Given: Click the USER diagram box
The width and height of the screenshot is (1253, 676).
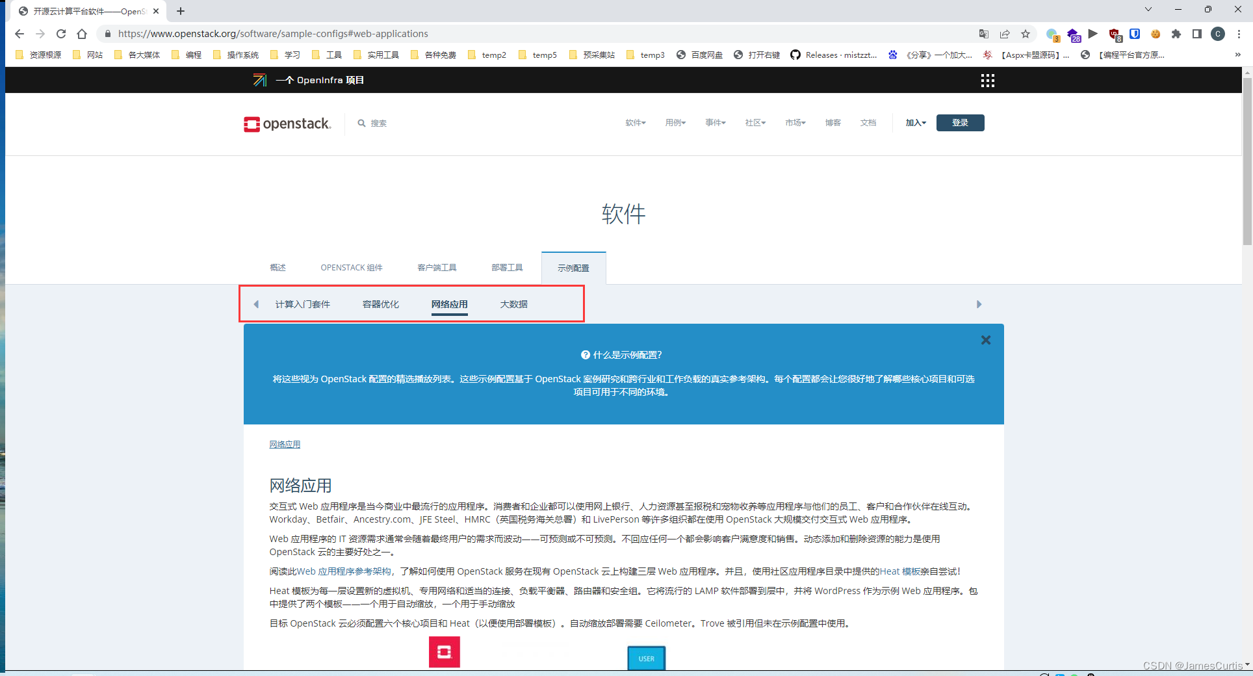Looking at the screenshot, I should click(646, 658).
